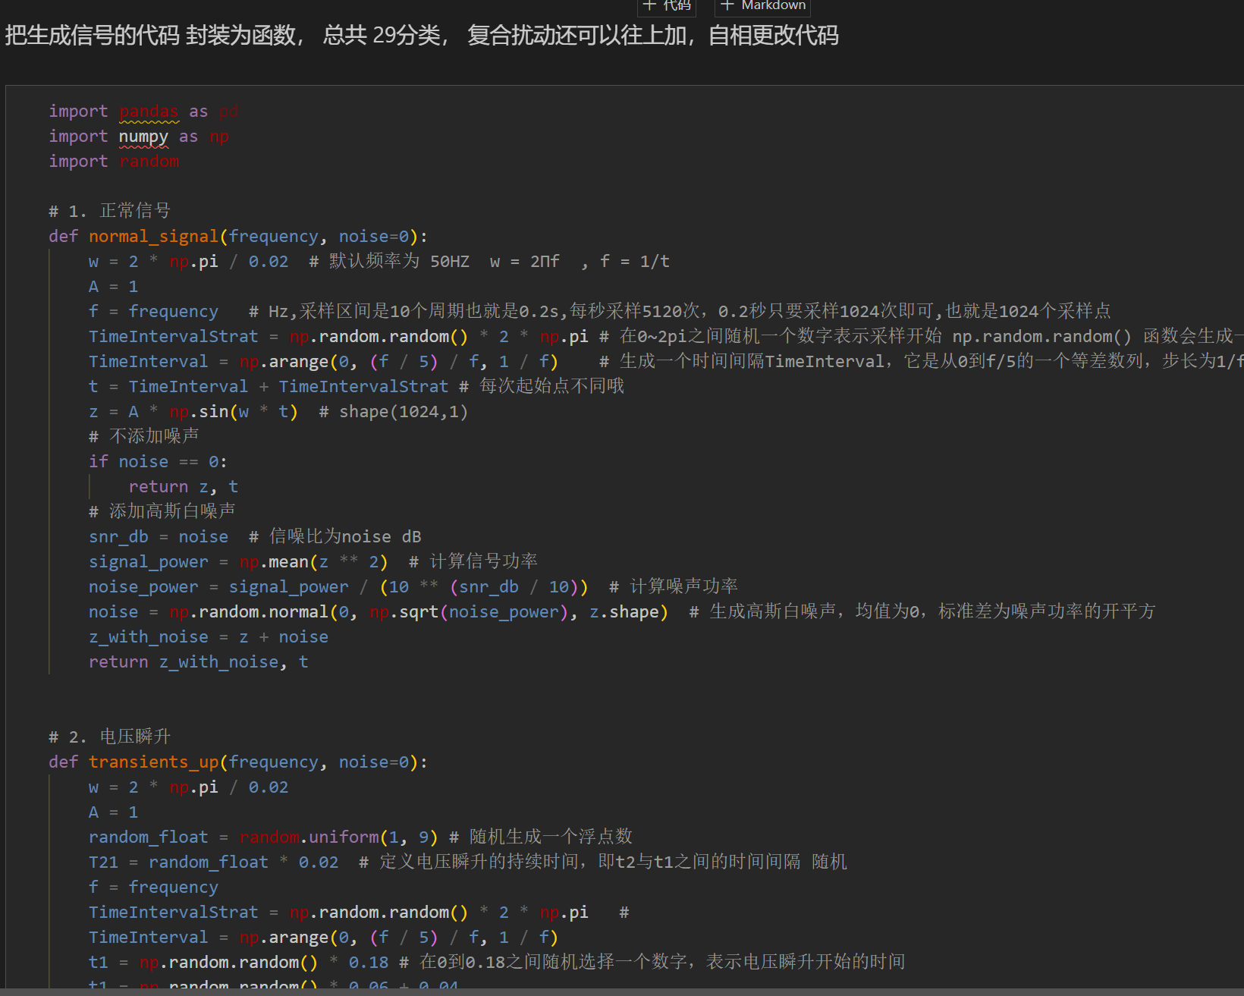This screenshot has width=1244, height=996.
Task: Place cursor on the 'import random' line
Action: point(114,162)
